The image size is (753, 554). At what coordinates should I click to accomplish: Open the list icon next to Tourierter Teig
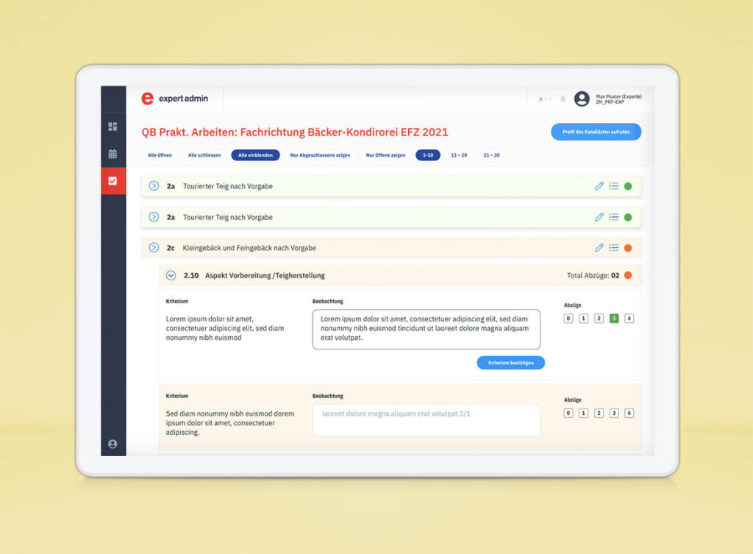pyautogui.click(x=614, y=186)
